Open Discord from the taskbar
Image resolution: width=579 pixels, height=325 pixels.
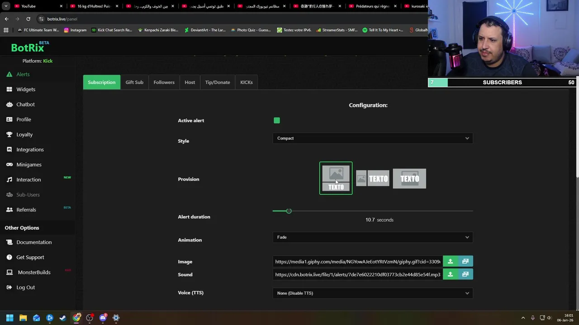(x=103, y=318)
